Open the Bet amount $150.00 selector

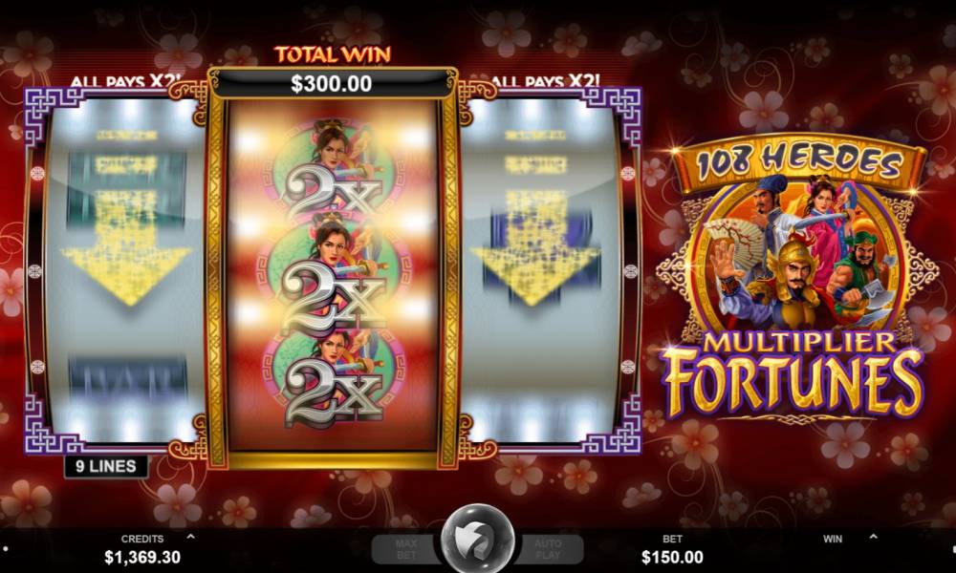672,557
